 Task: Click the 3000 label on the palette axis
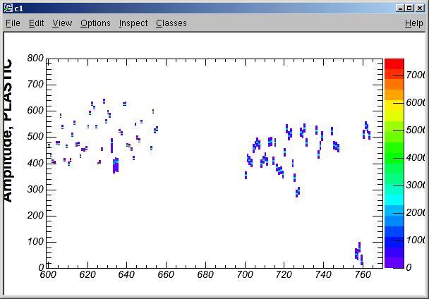click(415, 185)
